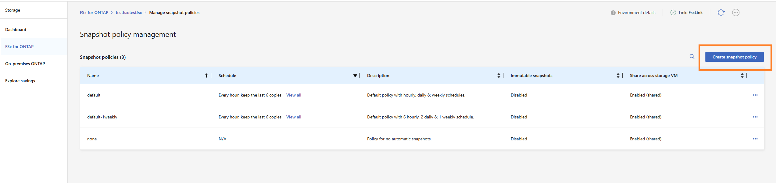Click Create snapshot policy button
This screenshot has height=183, width=776.
click(734, 57)
